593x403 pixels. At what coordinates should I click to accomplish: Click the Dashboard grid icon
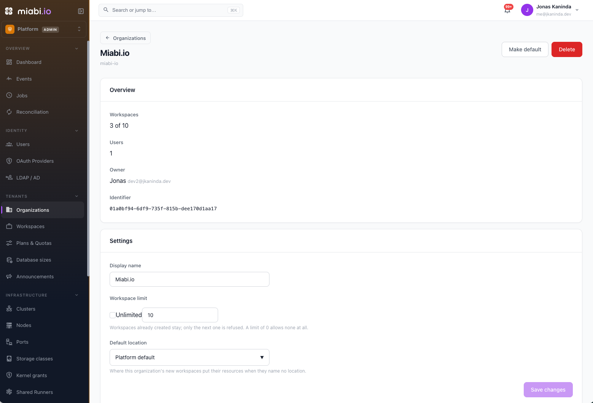pyautogui.click(x=9, y=62)
